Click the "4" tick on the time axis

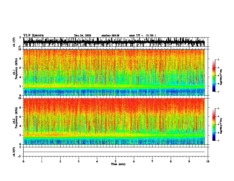pos(97,161)
